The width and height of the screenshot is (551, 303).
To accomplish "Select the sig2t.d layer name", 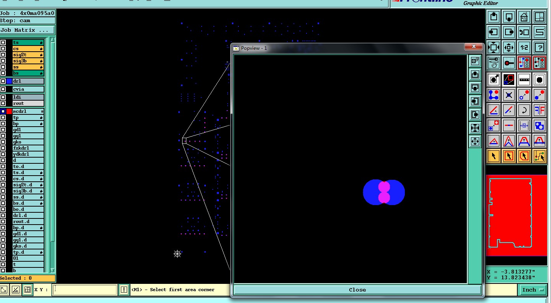I will pyautogui.click(x=28, y=185).
